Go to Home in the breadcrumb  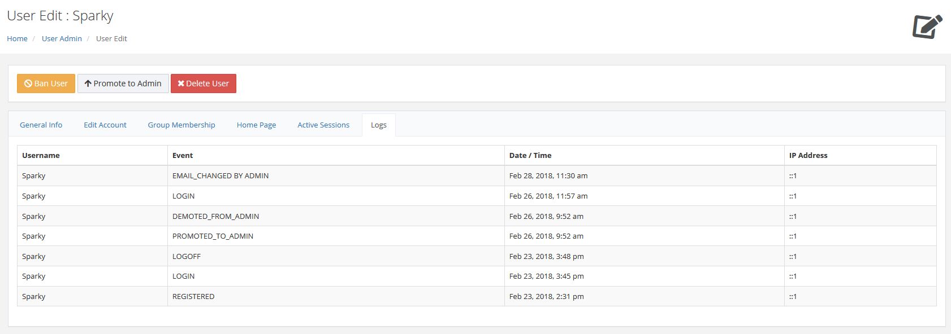[17, 38]
